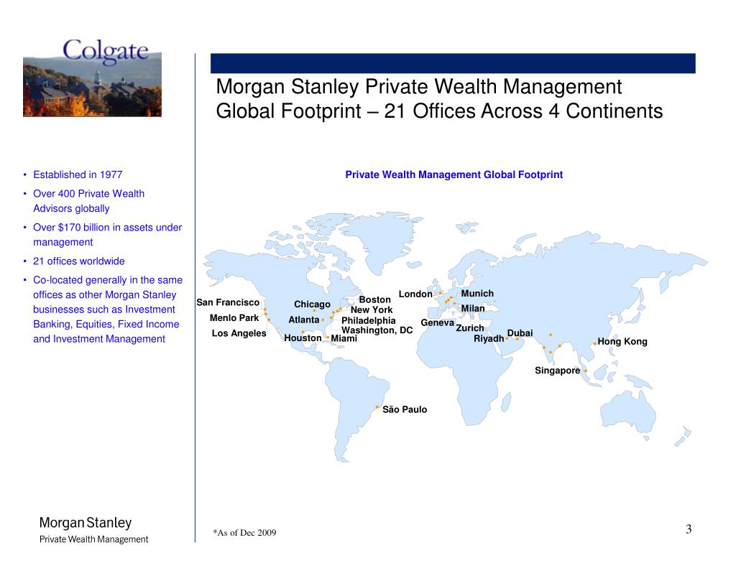Click the orange dot under Chicago label

click(x=315, y=310)
